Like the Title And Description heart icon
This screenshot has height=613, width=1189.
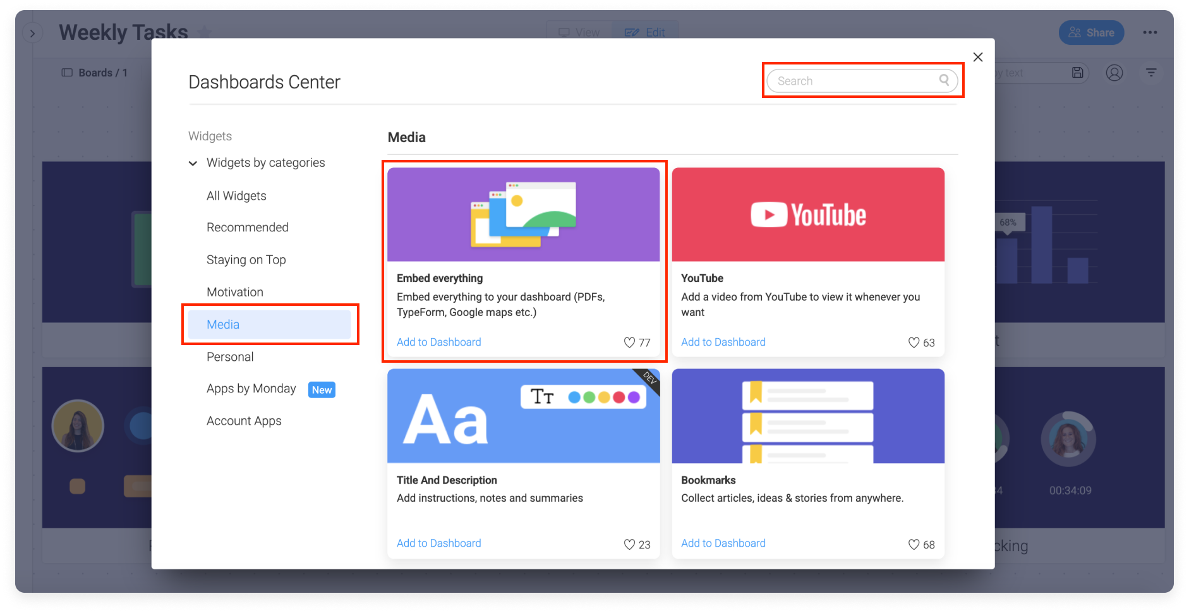[x=629, y=544]
